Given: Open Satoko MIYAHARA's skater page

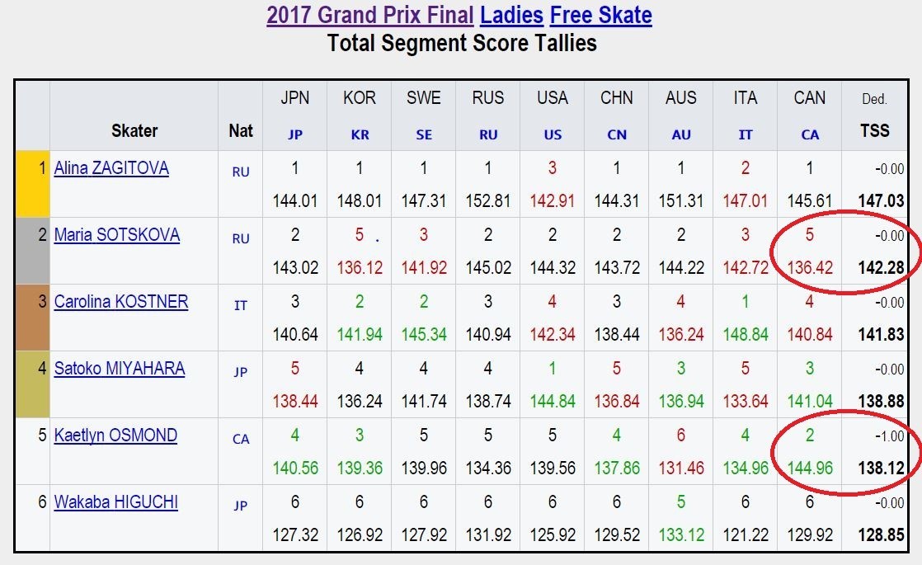Looking at the screenshot, I should click(x=119, y=369).
